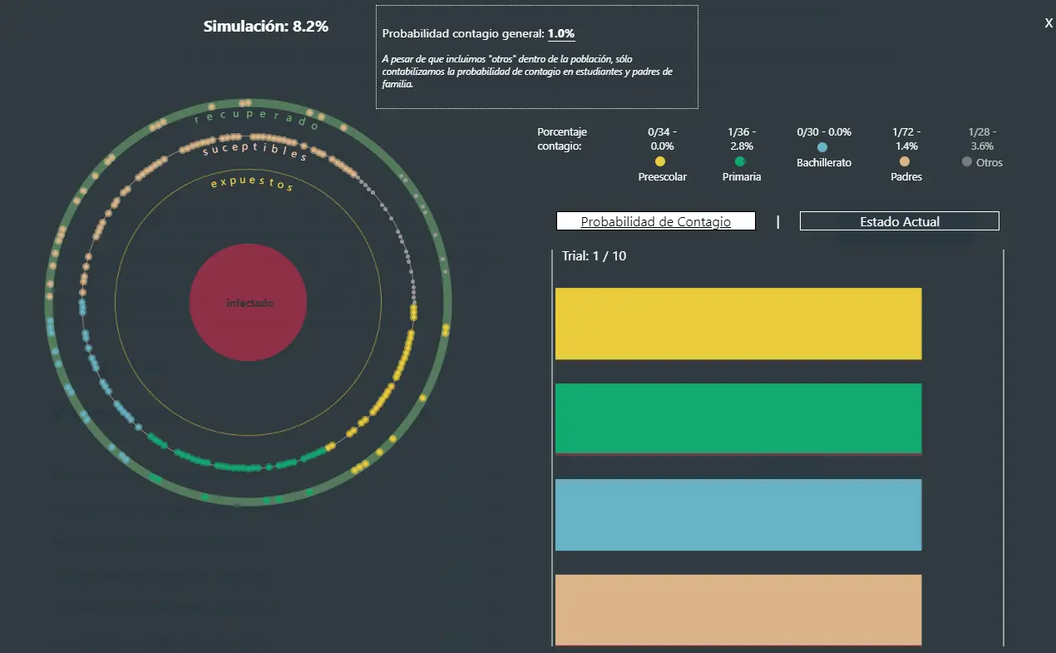
Task: Click the red infectado center circle
Action: (249, 303)
